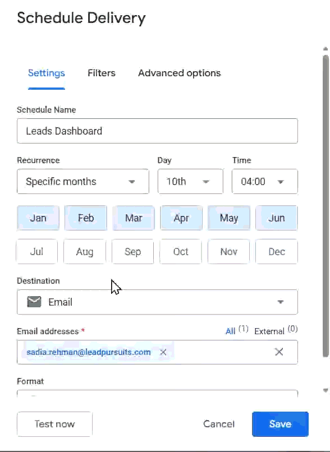Click the sadia.rehman@leadpursuits.com address text
The image size is (330, 452).
click(89, 352)
